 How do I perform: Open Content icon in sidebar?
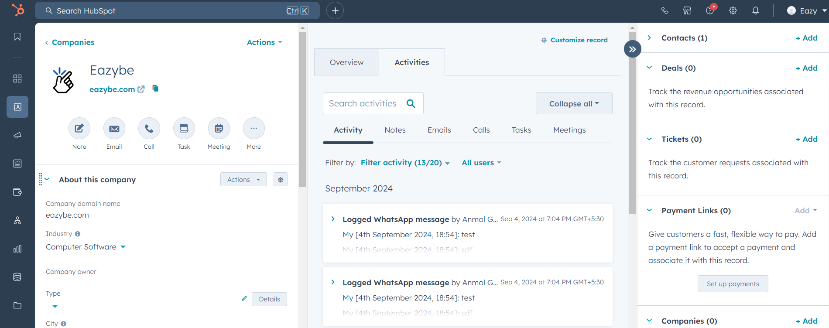click(17, 164)
